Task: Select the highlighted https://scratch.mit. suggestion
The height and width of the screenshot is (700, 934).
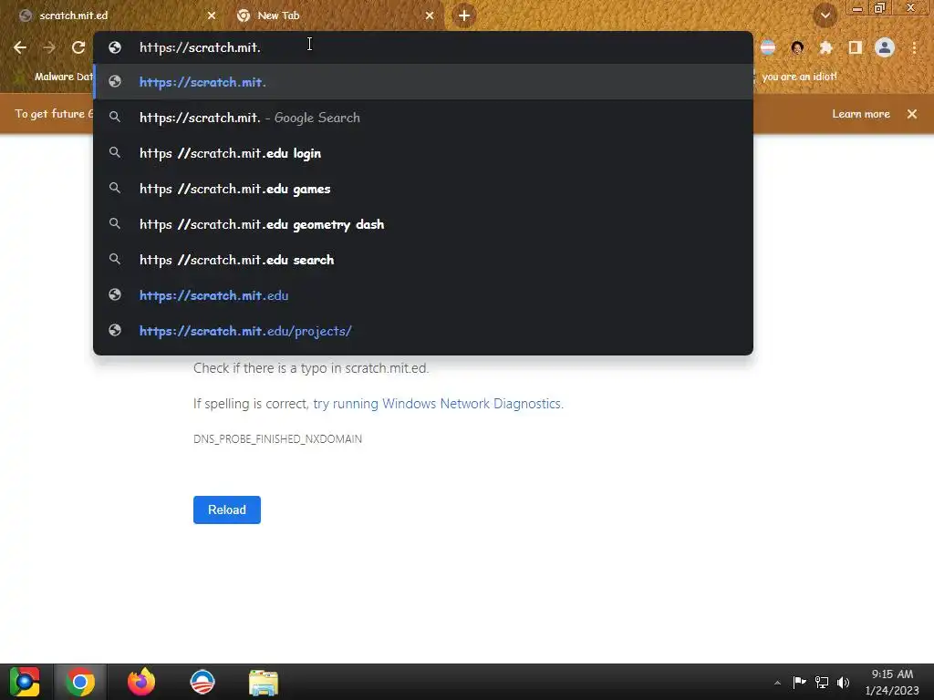Action: click(x=423, y=82)
